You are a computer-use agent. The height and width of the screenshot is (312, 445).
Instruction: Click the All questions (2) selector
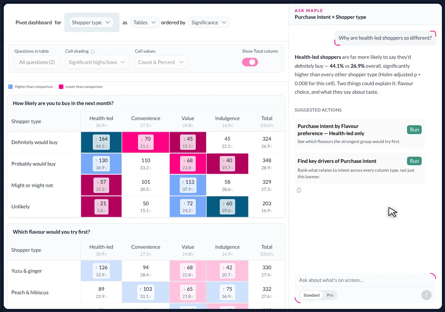[x=37, y=62]
